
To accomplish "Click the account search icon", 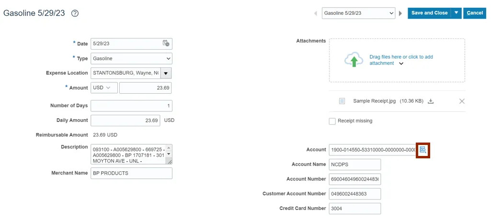I will pyautogui.click(x=422, y=150).
